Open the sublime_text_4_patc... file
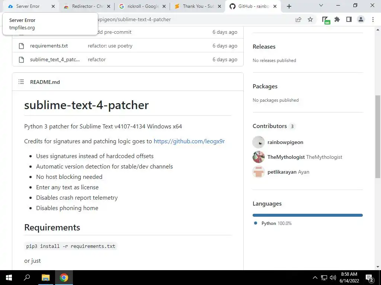 (x=55, y=60)
